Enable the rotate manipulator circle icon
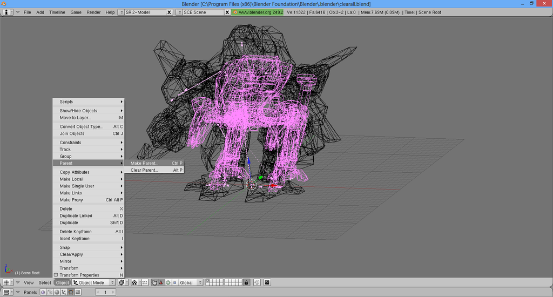The image size is (553, 297). (168, 282)
